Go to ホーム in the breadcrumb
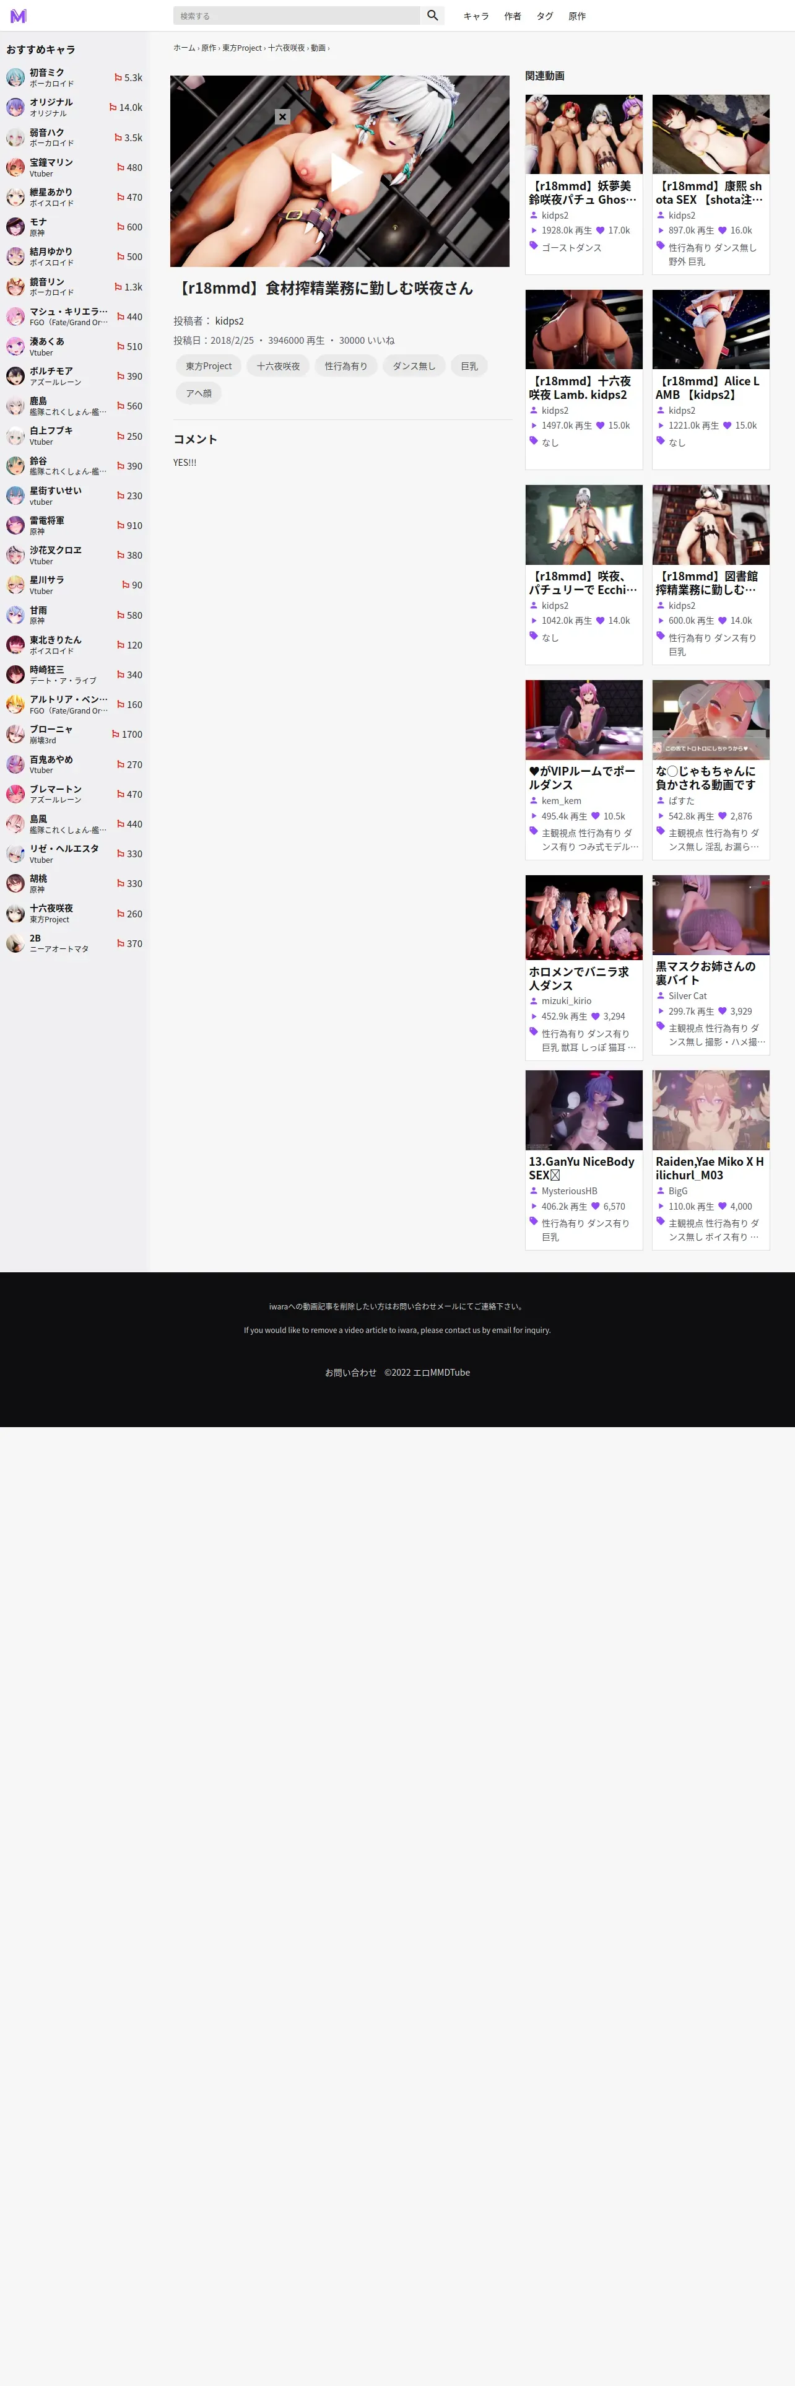 184,48
